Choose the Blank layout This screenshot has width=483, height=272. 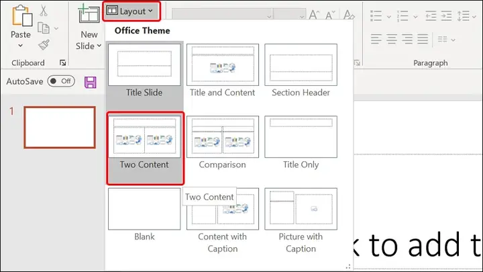[x=144, y=216]
